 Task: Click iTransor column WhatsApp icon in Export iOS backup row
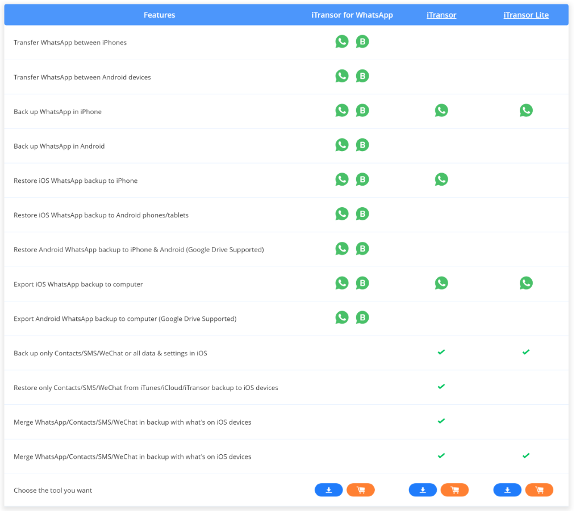[441, 283]
